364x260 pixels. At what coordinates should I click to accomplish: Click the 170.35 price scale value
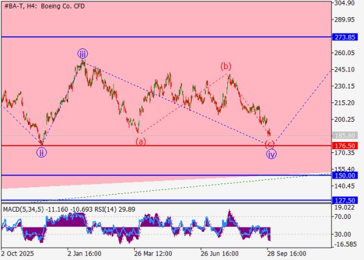pos(344,153)
